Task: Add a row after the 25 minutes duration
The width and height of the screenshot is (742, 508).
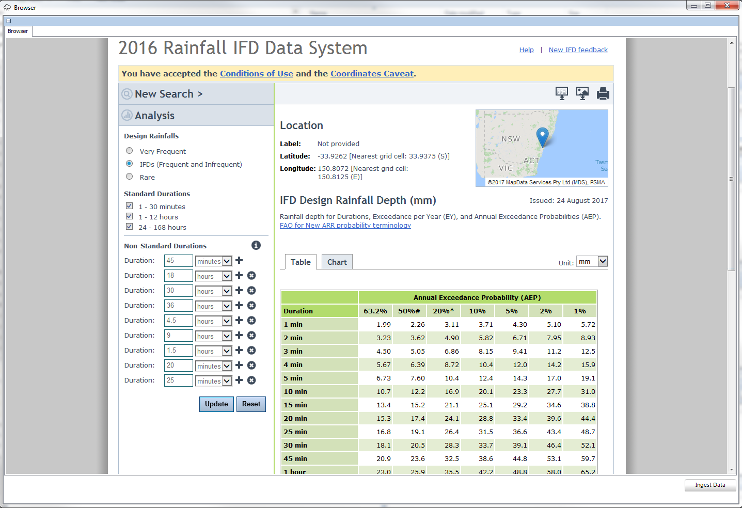Action: click(x=239, y=380)
